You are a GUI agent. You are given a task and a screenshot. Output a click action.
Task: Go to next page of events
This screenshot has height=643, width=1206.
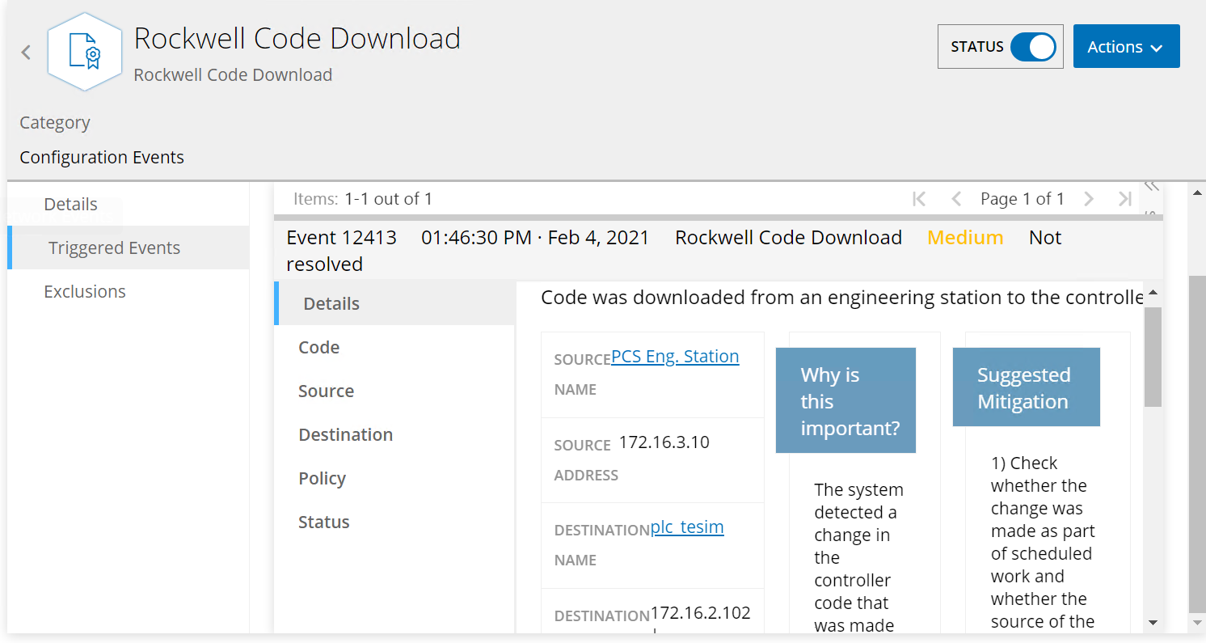1089,199
